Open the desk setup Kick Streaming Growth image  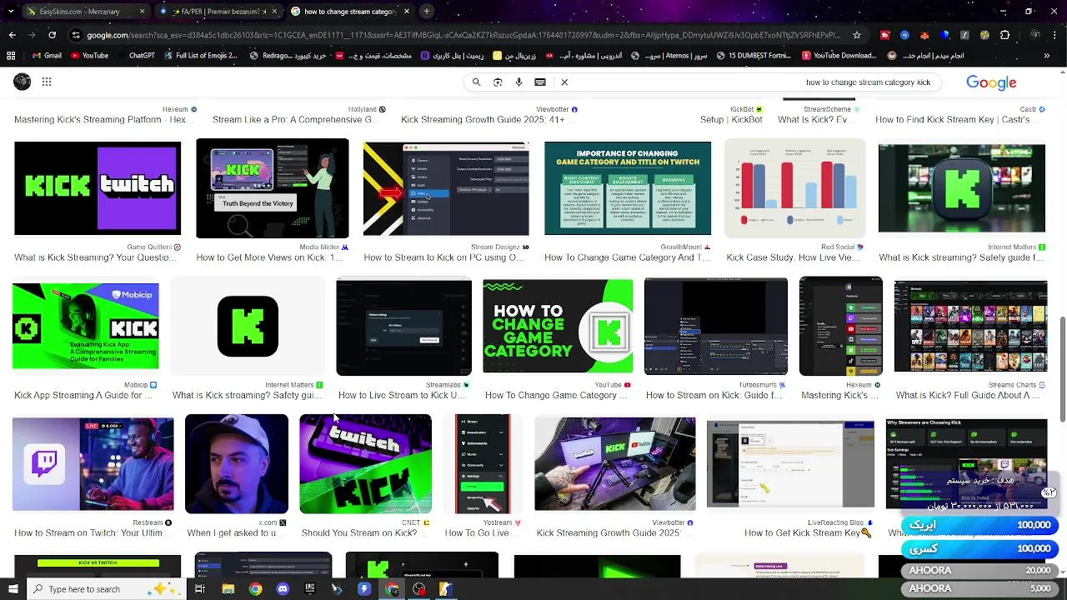[615, 464]
